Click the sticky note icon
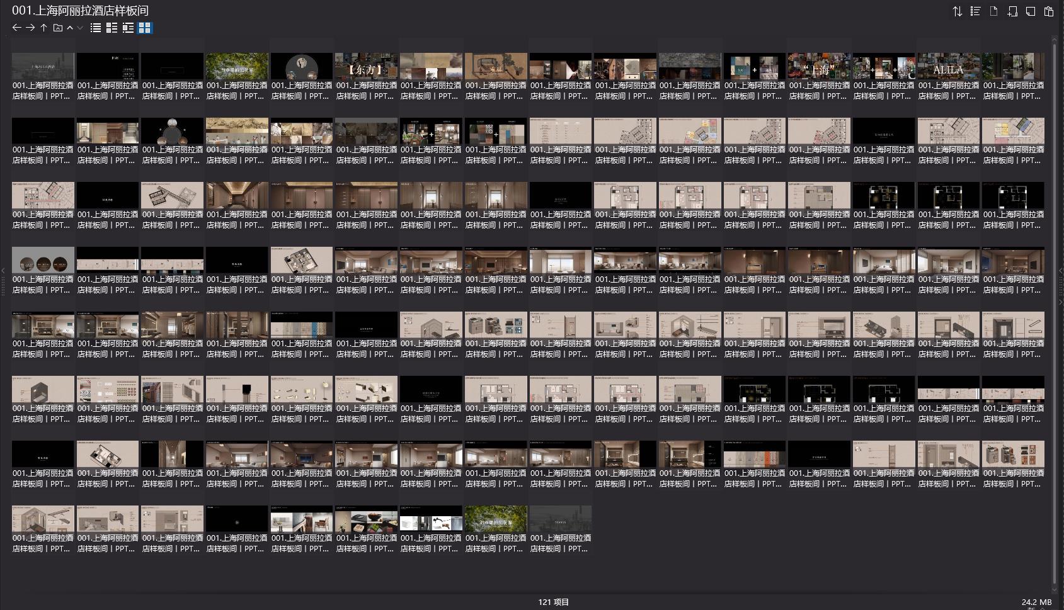 pos(1030,11)
